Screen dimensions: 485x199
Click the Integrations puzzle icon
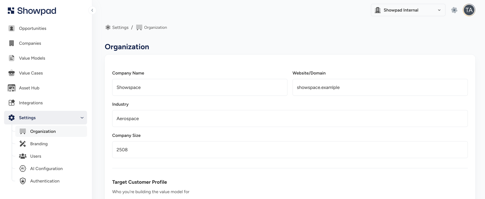(11, 103)
